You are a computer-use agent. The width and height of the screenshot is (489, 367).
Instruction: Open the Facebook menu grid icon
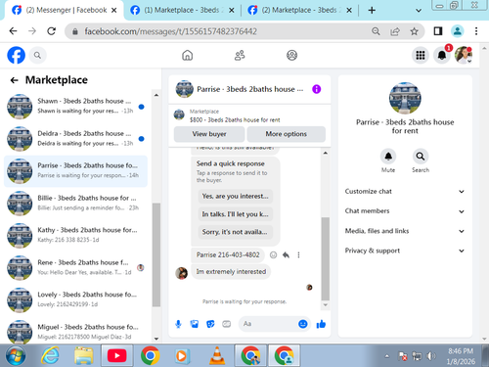421,55
